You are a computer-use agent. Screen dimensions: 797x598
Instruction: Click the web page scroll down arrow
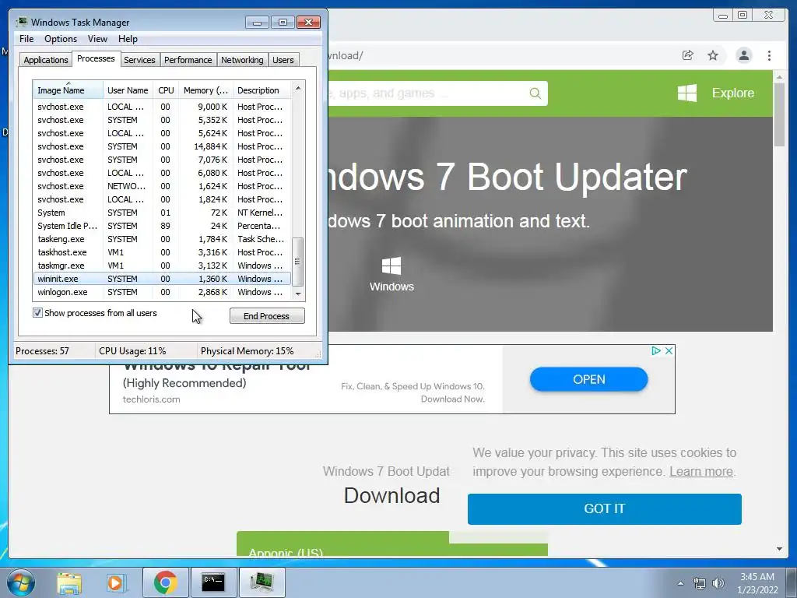tap(779, 549)
